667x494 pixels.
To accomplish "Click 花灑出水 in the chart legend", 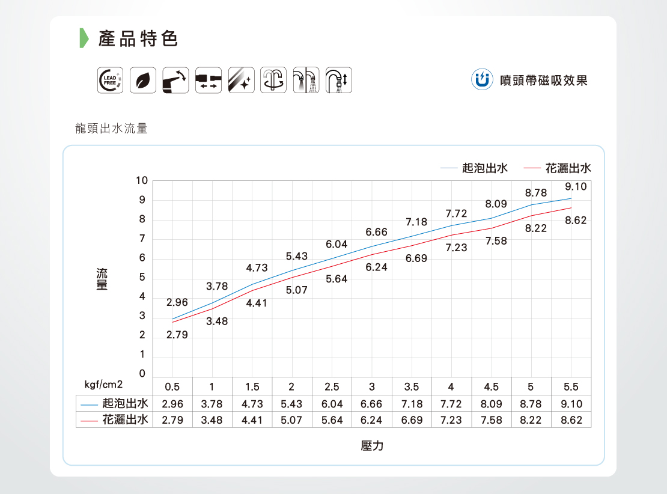I will coord(568,168).
